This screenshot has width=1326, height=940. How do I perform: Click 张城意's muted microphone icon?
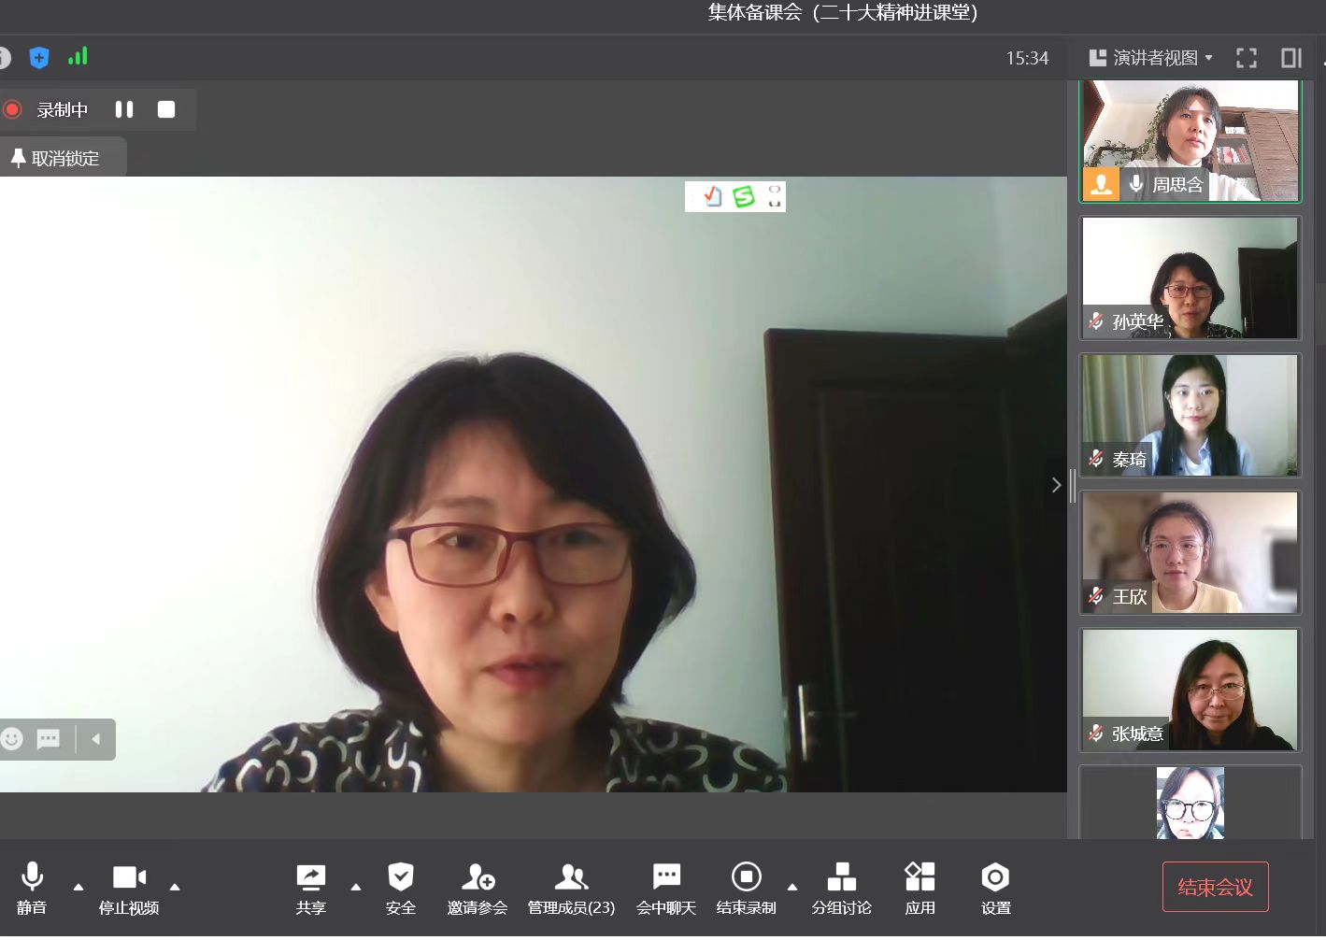coord(1096,733)
